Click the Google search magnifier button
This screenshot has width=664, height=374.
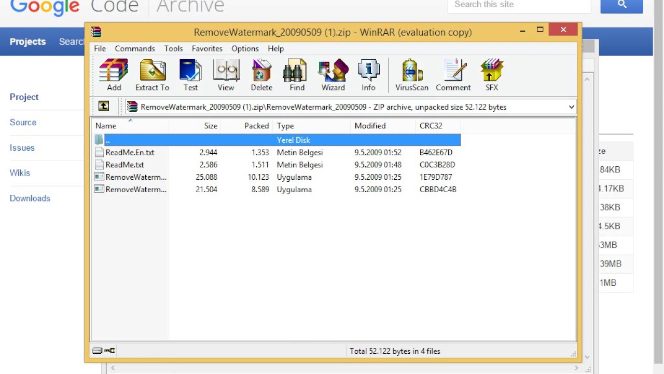point(622,4)
